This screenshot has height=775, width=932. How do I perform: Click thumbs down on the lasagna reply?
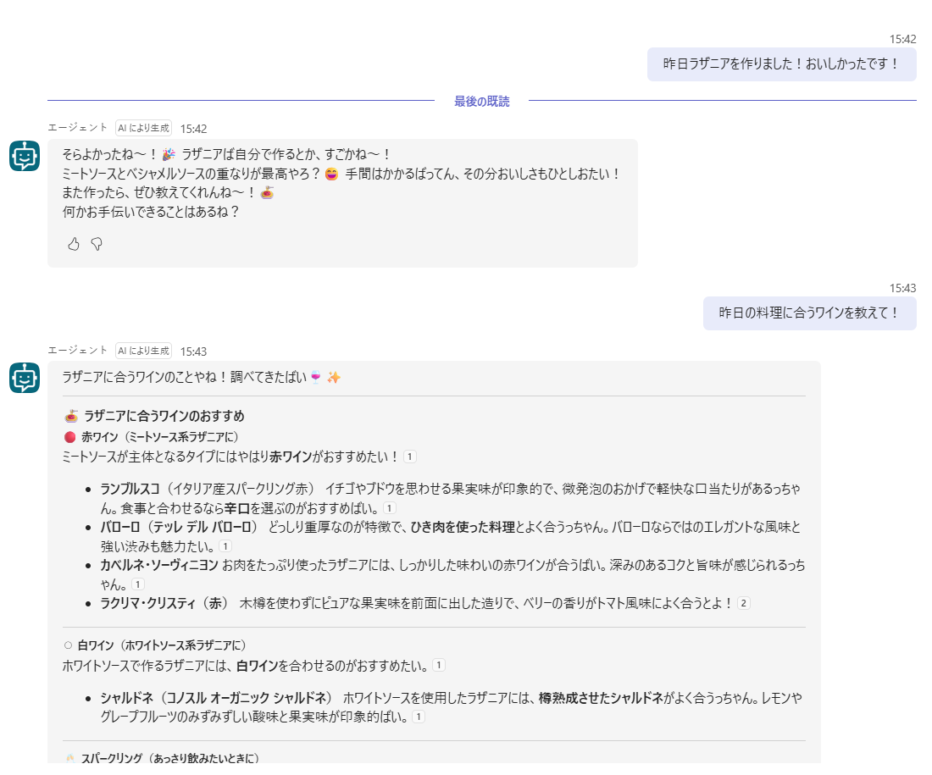(x=97, y=244)
